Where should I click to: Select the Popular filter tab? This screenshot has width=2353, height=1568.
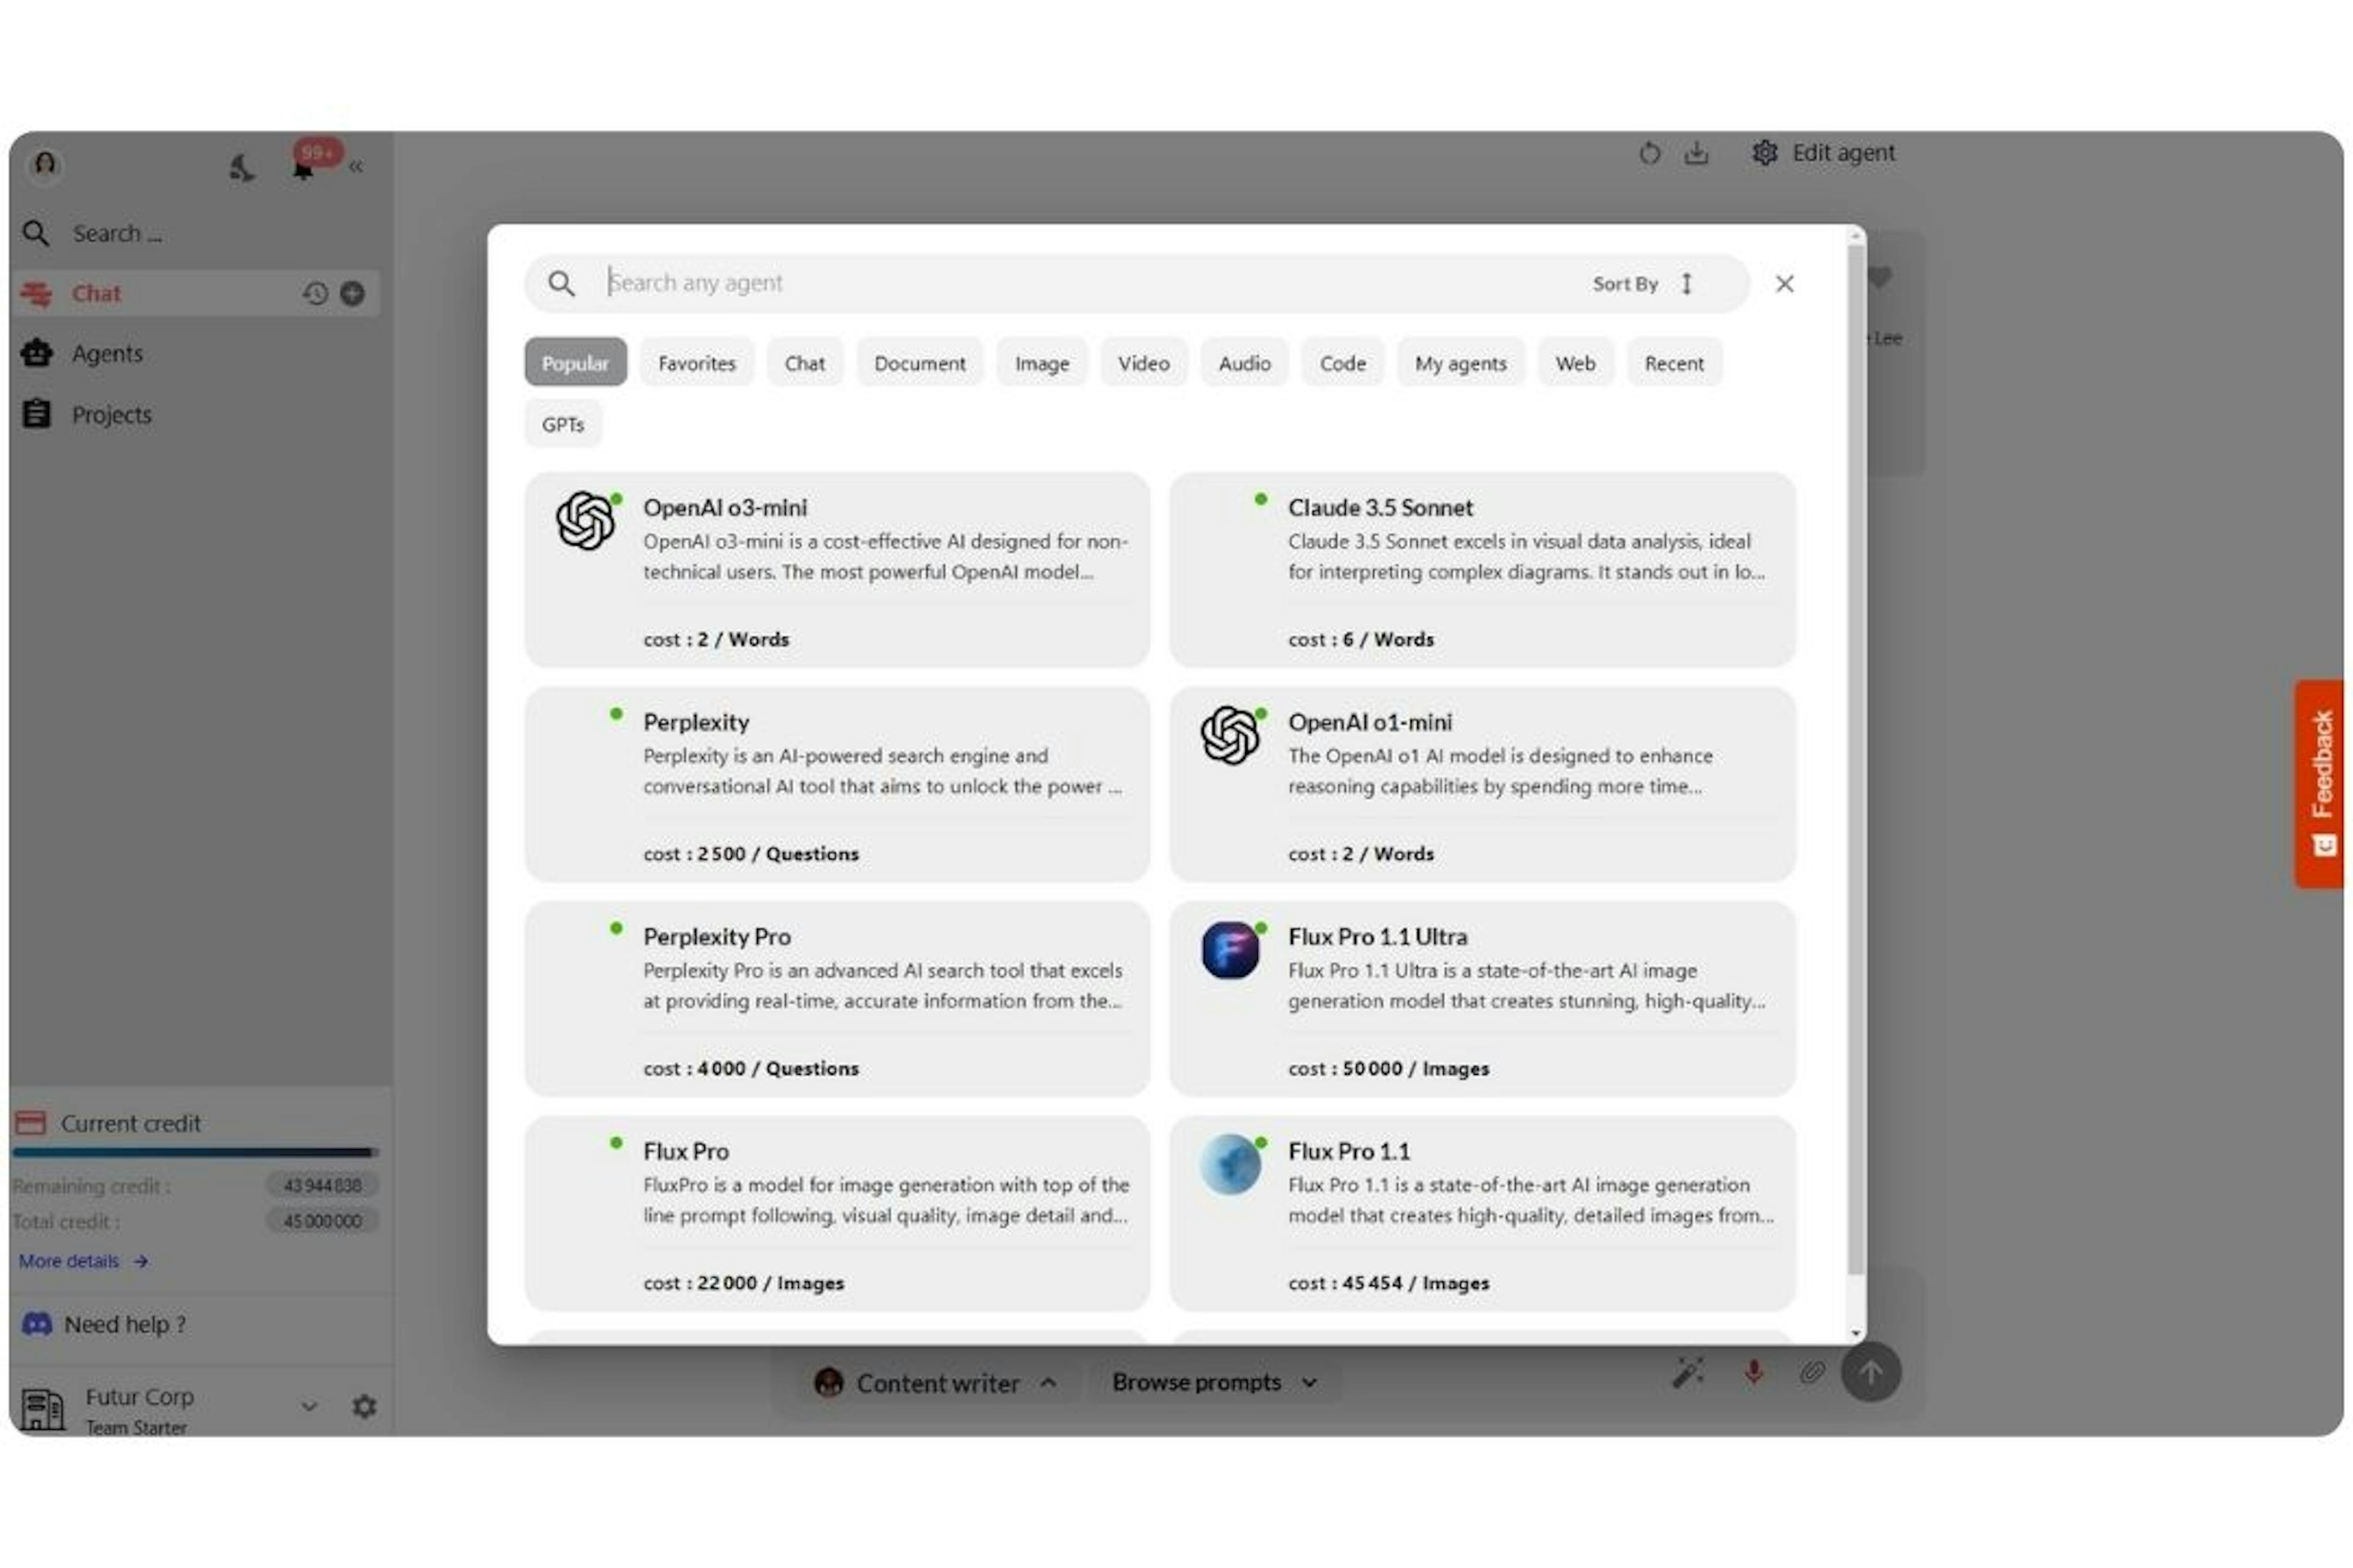coord(576,362)
